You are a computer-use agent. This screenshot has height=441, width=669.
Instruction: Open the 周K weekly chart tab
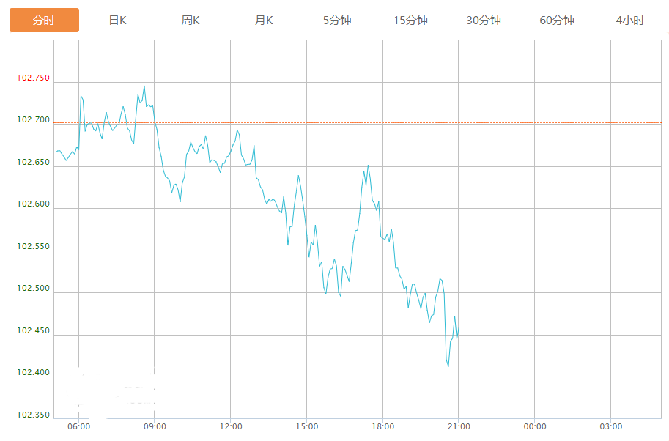tap(191, 21)
